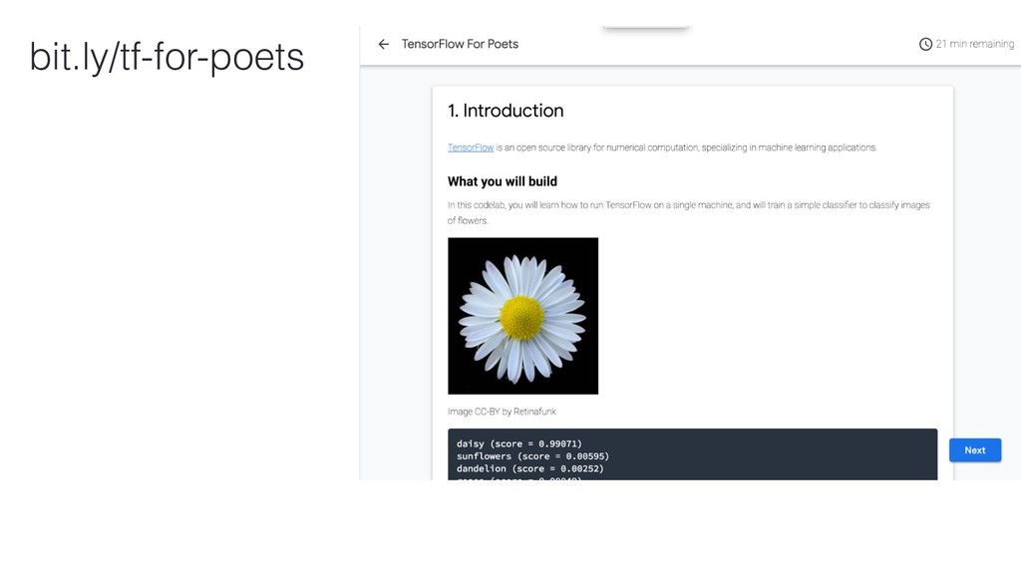Click the blue Next button
Image resolution: width=1021 pixels, height=574 pixels.
pyautogui.click(x=975, y=450)
